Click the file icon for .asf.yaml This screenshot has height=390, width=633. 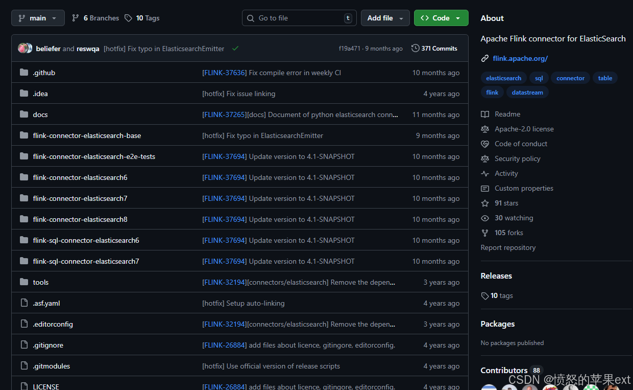click(24, 303)
